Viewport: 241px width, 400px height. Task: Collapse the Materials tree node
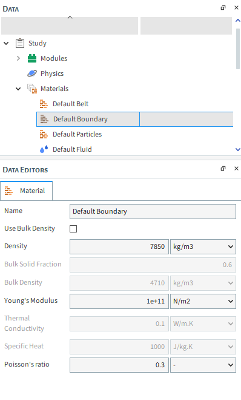18,89
